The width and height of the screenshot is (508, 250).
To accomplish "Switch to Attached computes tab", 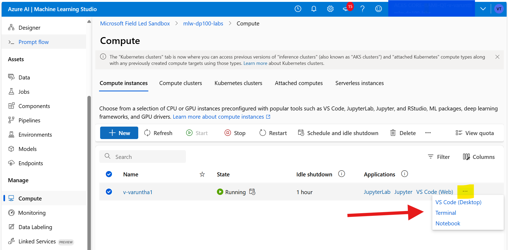I will point(299,83).
